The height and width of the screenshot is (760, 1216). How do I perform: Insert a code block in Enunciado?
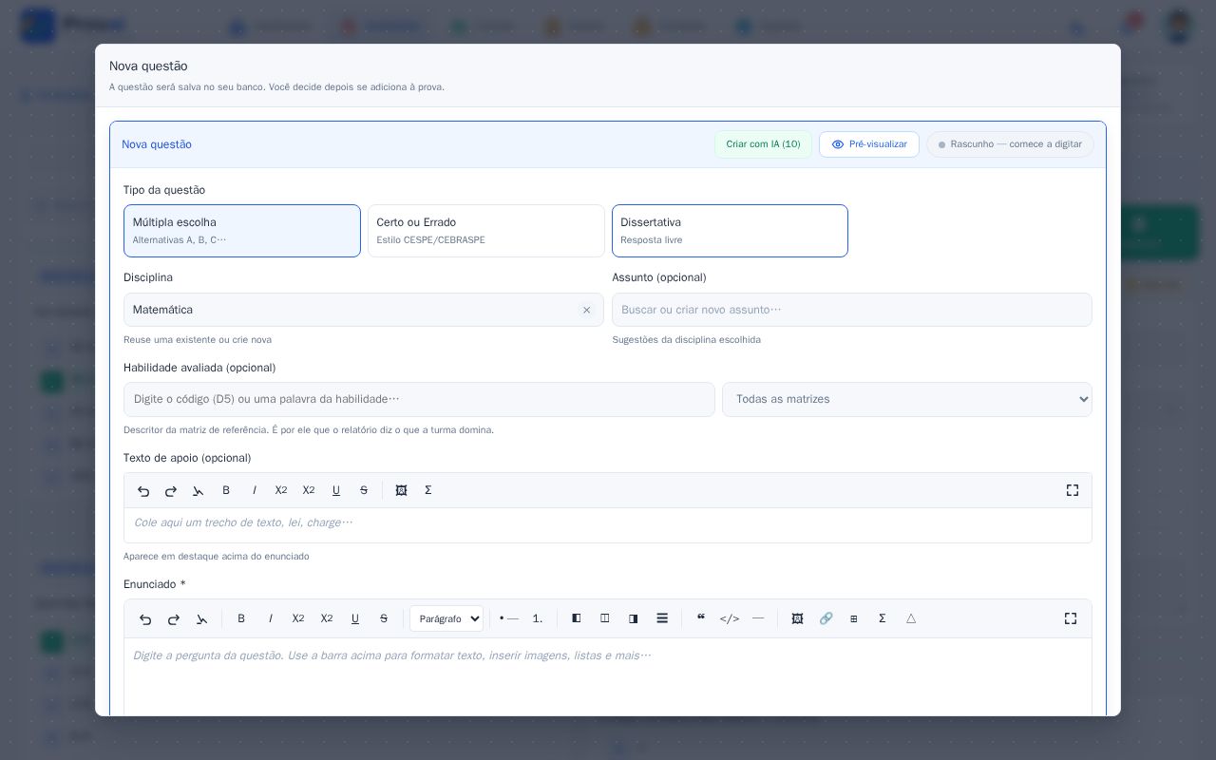[730, 618]
